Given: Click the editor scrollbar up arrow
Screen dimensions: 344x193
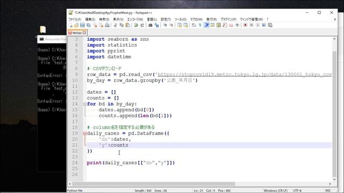Looking at the screenshot, I should (334, 39).
